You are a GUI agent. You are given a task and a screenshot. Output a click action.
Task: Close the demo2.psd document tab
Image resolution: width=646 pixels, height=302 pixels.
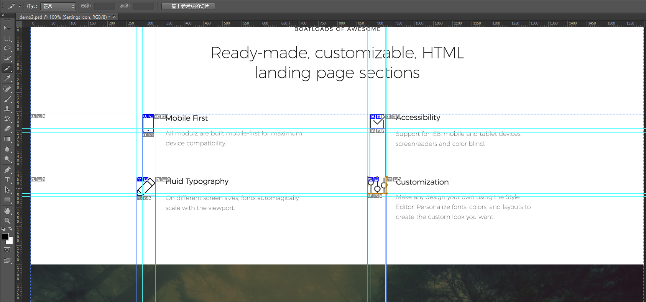point(114,17)
